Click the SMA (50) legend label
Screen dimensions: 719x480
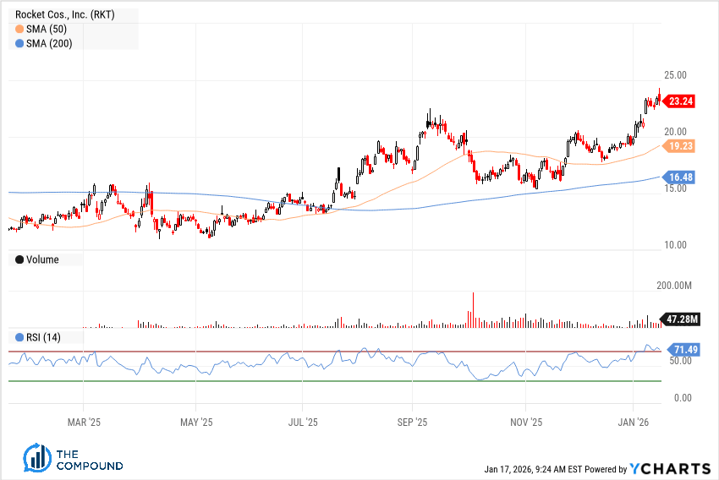click(47, 30)
